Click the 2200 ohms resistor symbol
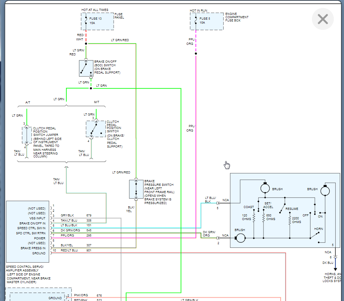This screenshot has height=301, width=344. [x=289, y=220]
